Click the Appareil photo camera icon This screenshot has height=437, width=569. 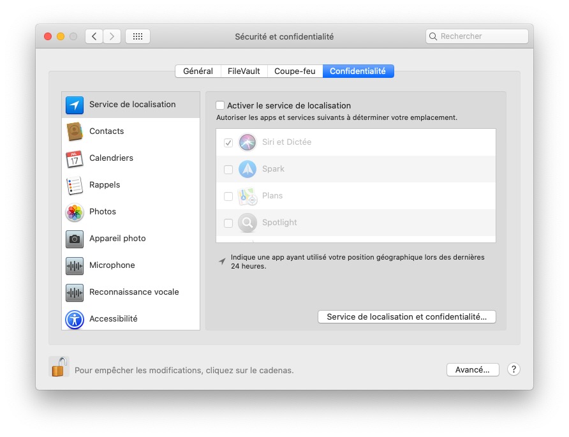(x=75, y=239)
